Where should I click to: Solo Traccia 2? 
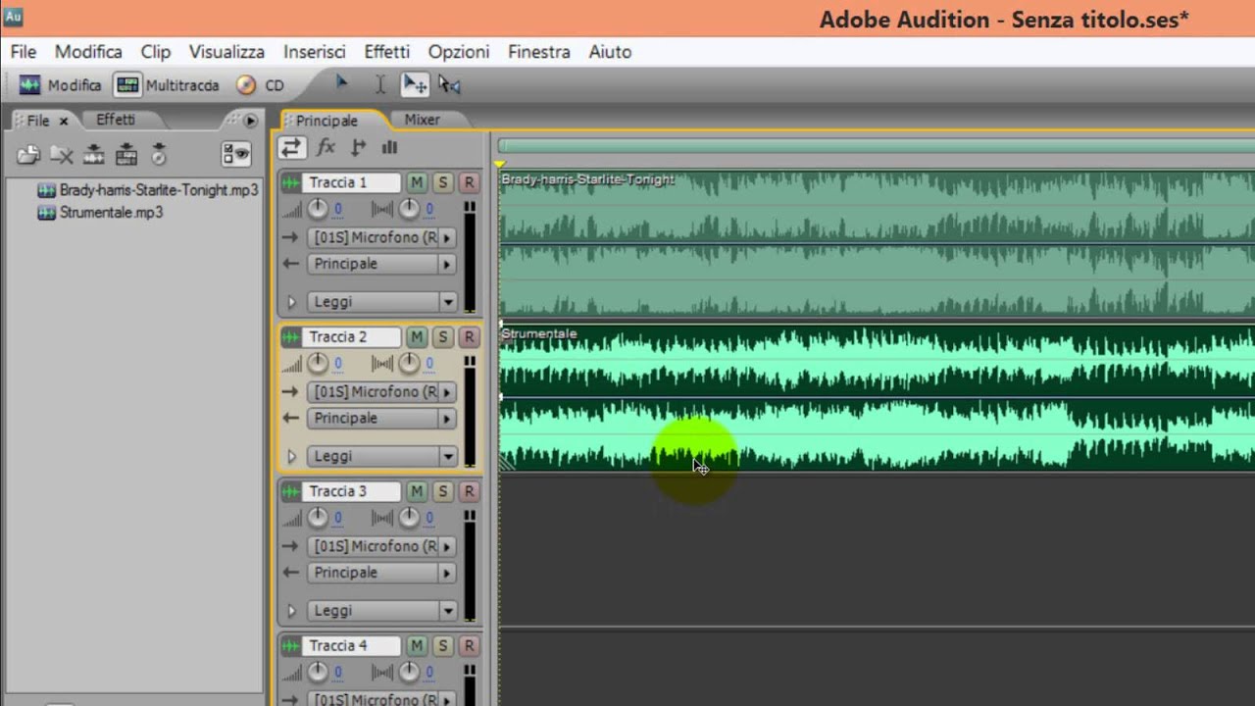(443, 337)
